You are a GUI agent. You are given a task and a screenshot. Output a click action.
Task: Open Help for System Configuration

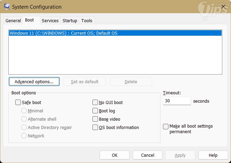(x=213, y=155)
